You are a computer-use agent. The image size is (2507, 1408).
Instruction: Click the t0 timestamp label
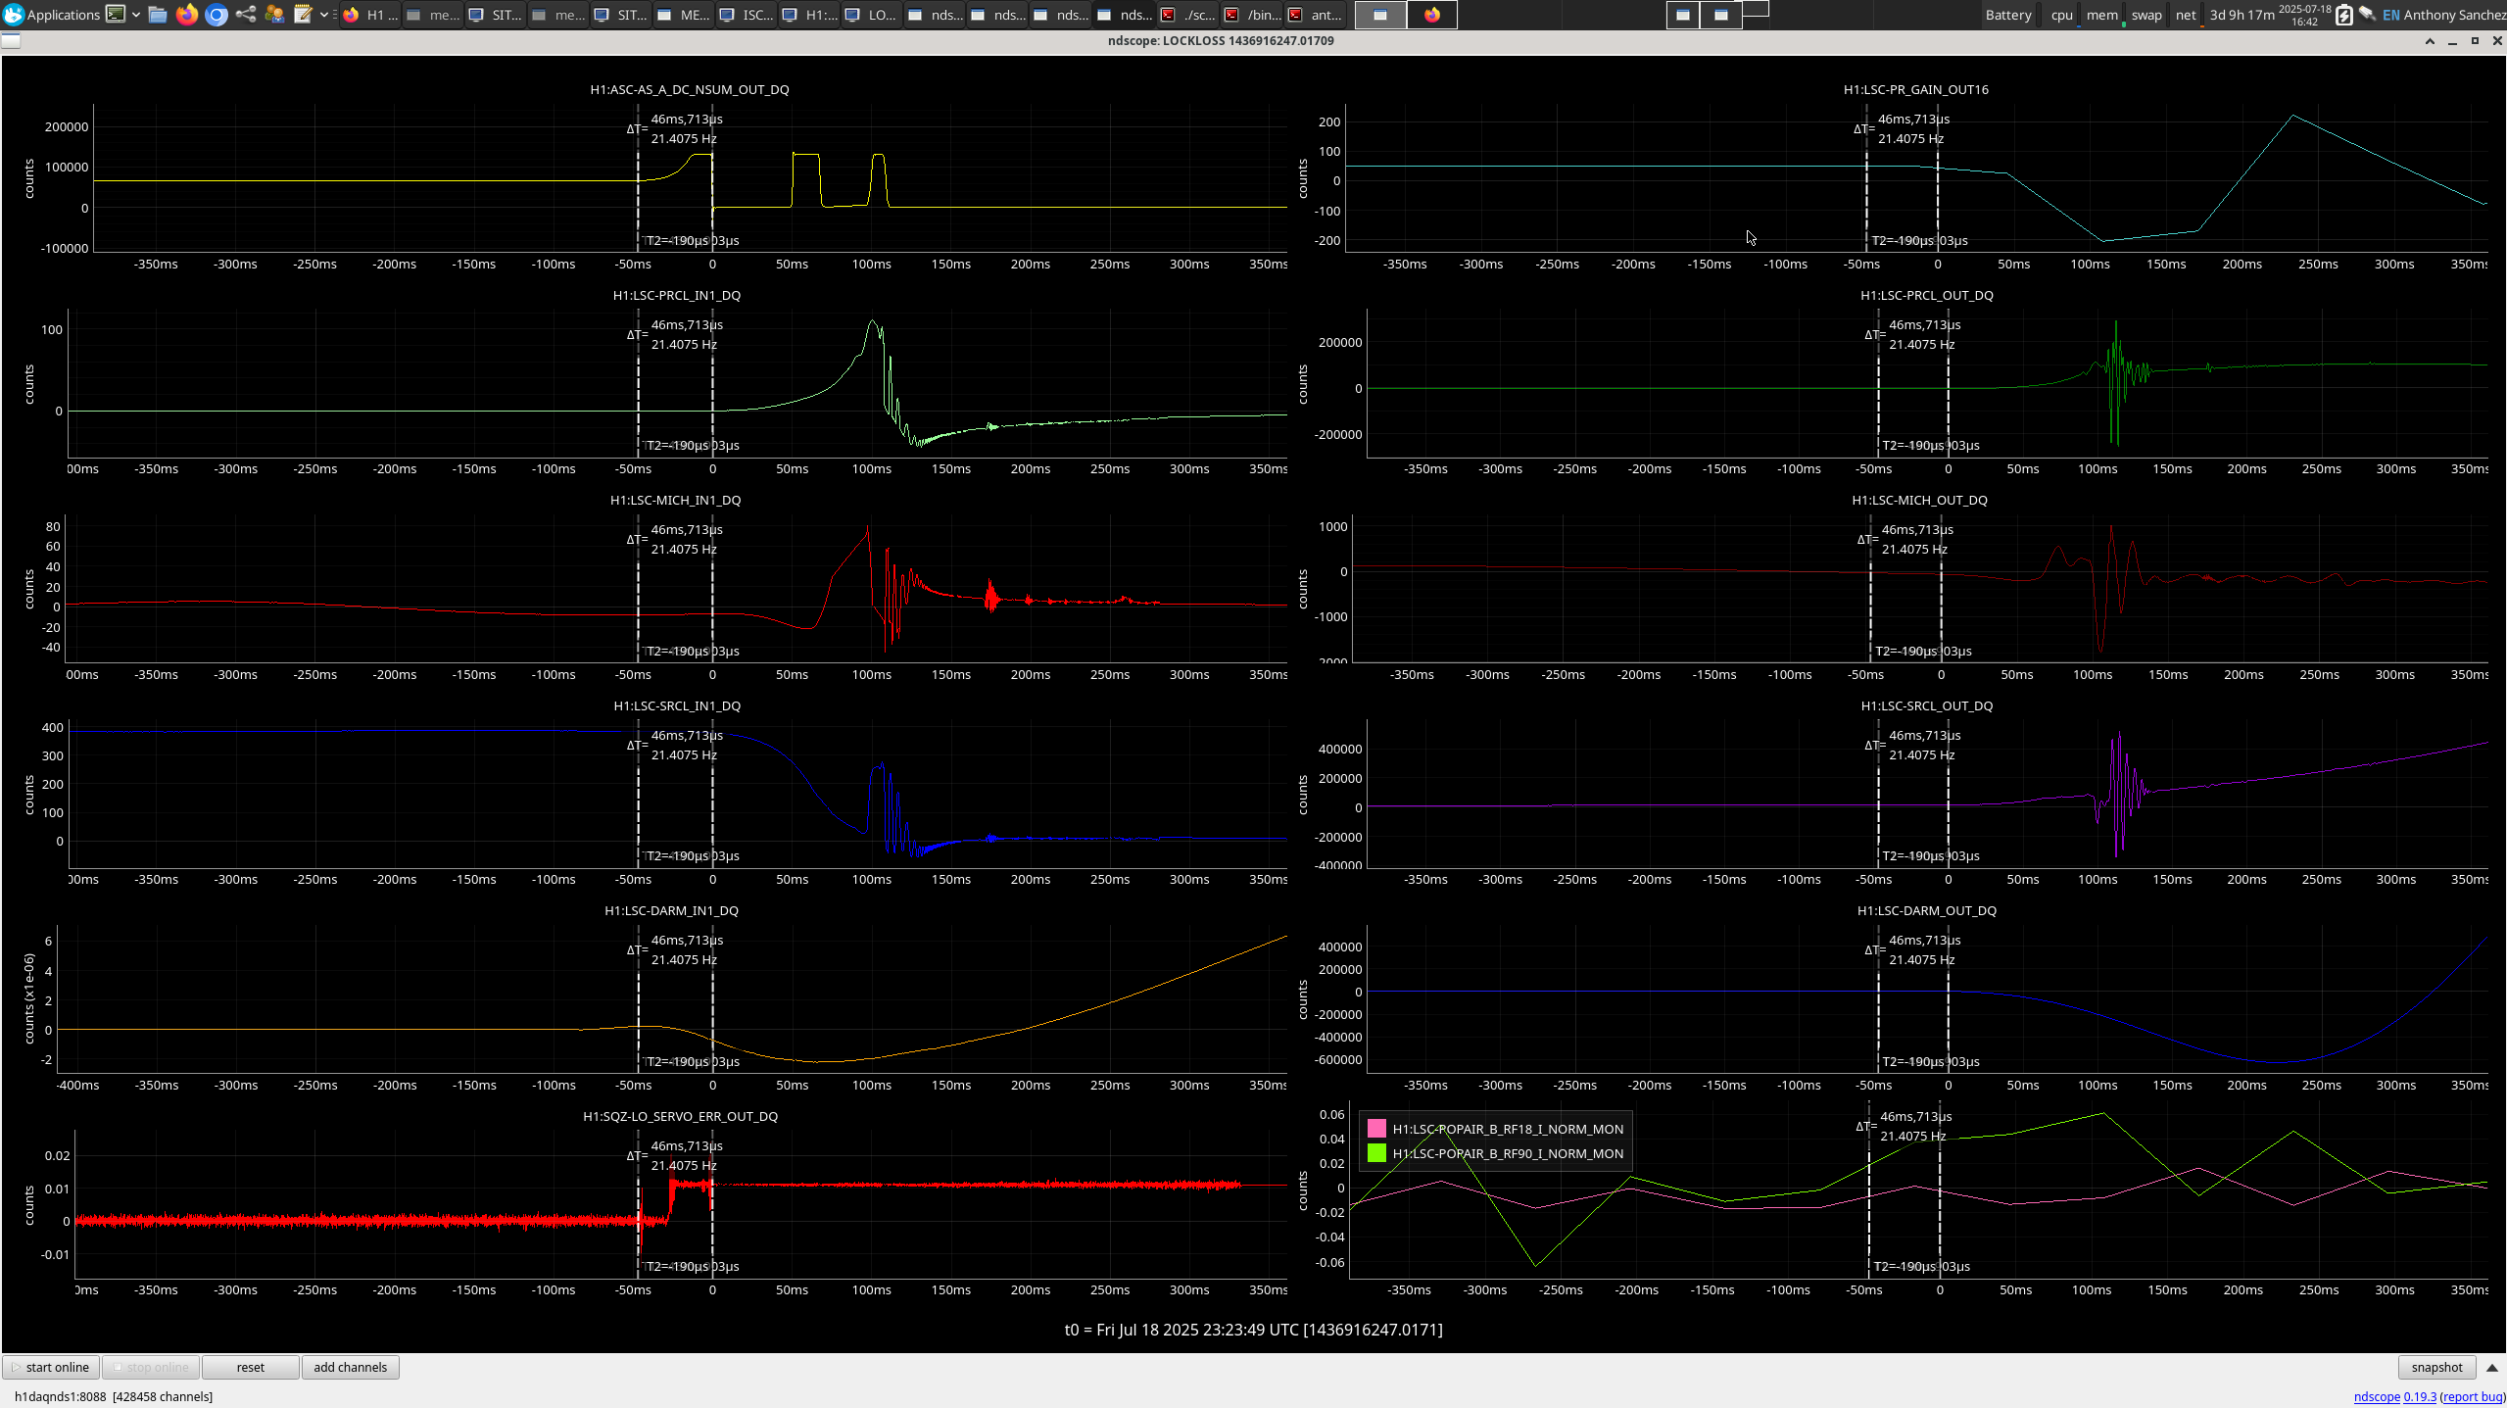click(x=1253, y=1330)
